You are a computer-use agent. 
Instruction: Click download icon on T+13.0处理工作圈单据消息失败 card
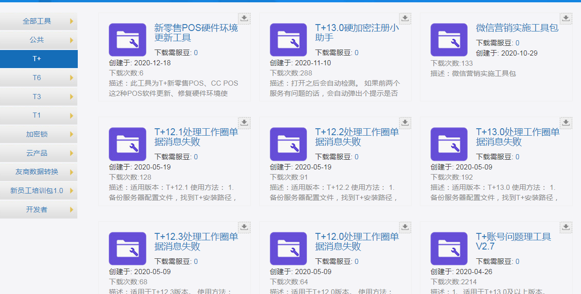[x=566, y=123]
